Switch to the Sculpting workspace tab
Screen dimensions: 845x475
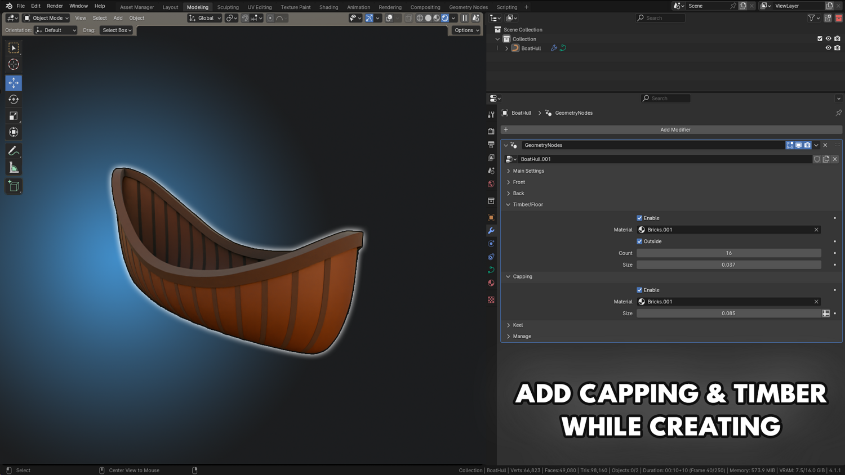click(228, 7)
